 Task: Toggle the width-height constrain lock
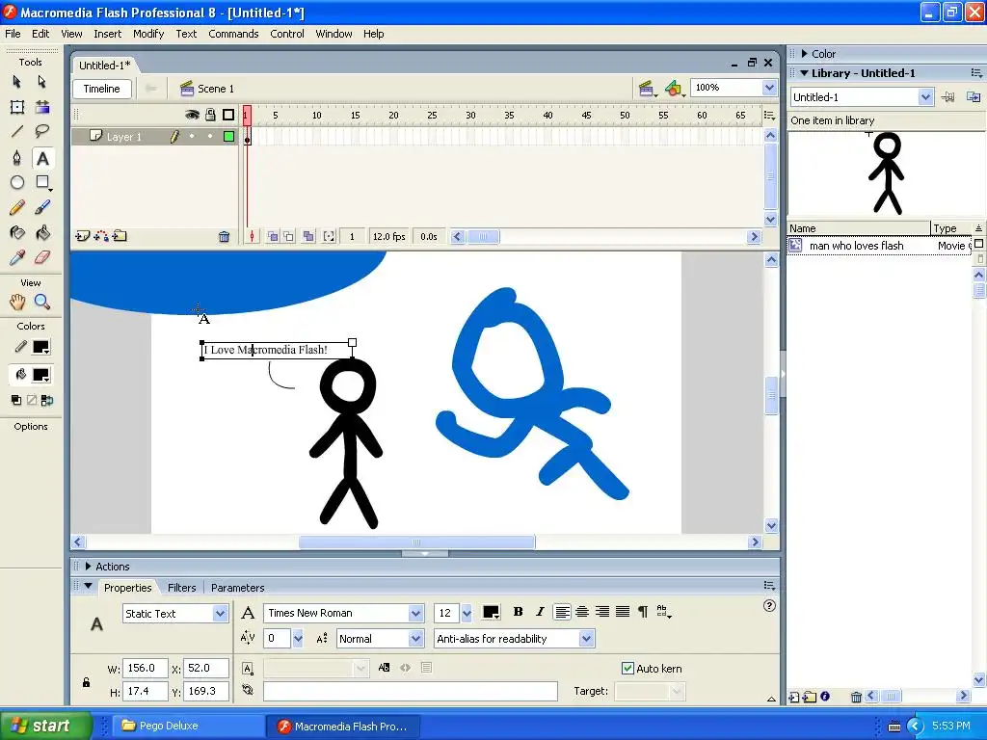tap(86, 682)
